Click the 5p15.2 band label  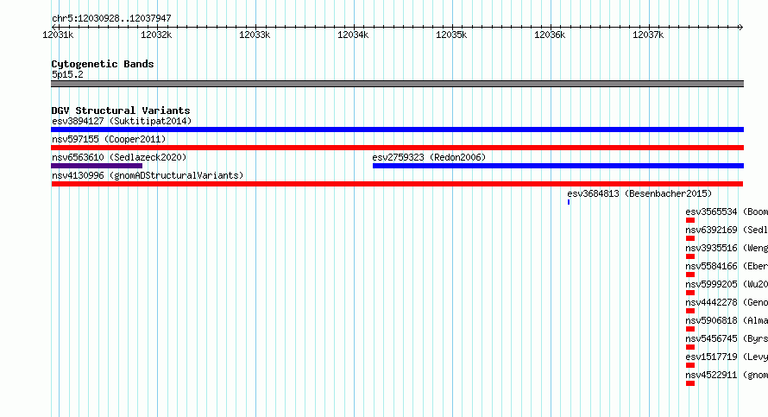(x=67, y=74)
